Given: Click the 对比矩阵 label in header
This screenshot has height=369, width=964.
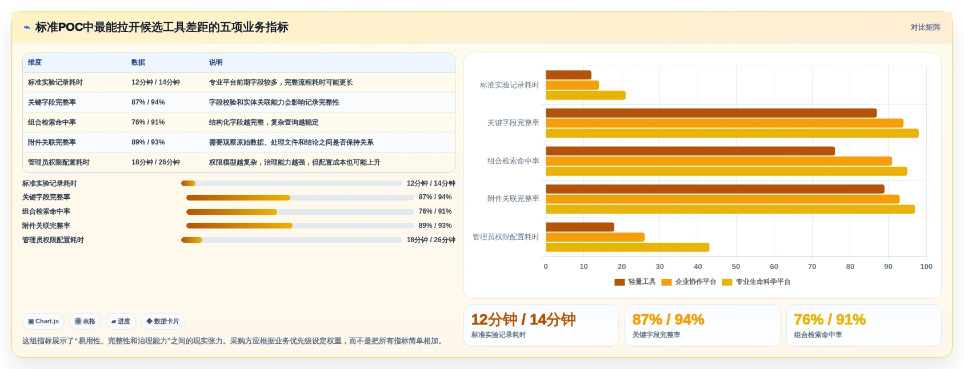Looking at the screenshot, I should click(925, 27).
